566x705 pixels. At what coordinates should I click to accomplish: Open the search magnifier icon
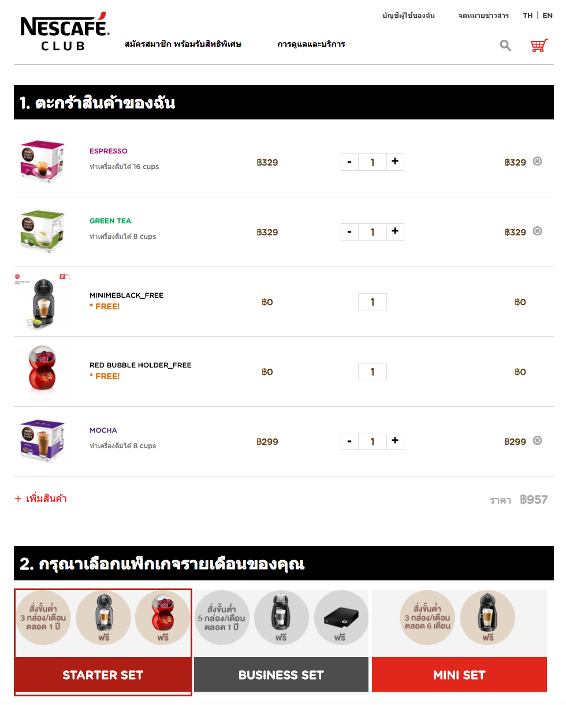pos(505,46)
